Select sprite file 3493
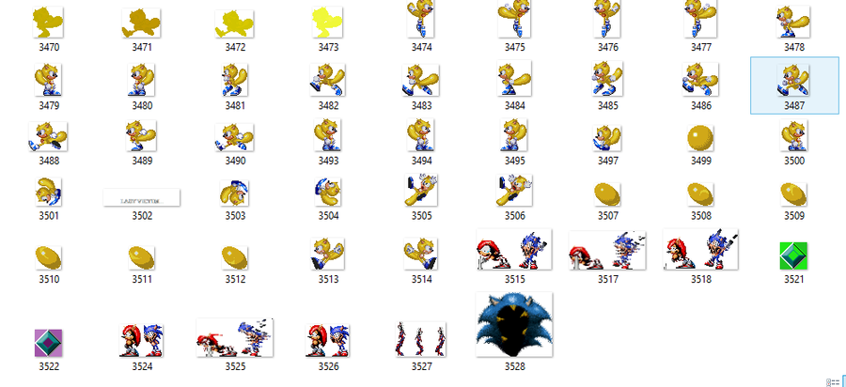Viewport: 846px width, 387px height. (x=327, y=134)
